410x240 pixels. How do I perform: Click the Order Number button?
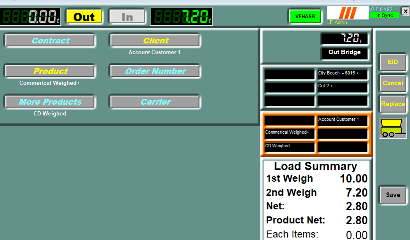pos(155,71)
